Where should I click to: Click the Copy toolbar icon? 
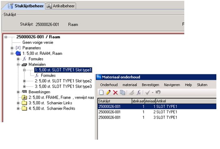(x=123, y=93)
